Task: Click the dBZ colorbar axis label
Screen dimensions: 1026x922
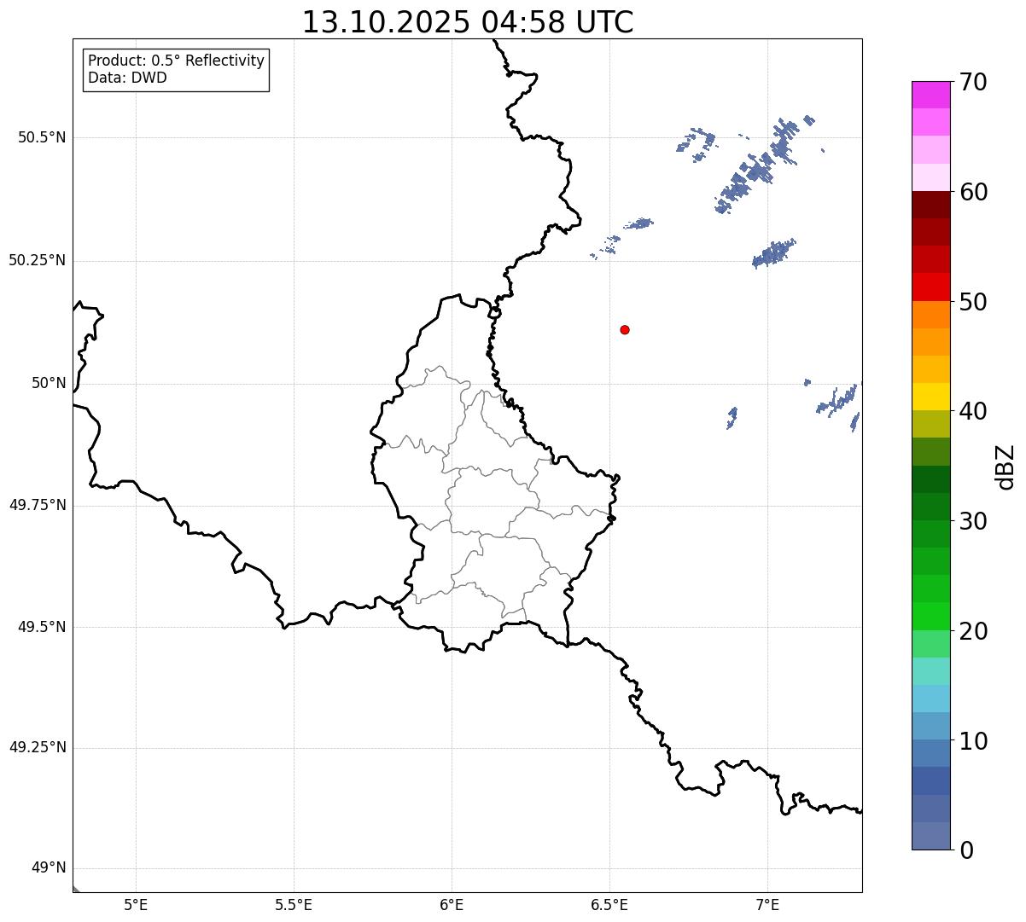Action: (1006, 467)
